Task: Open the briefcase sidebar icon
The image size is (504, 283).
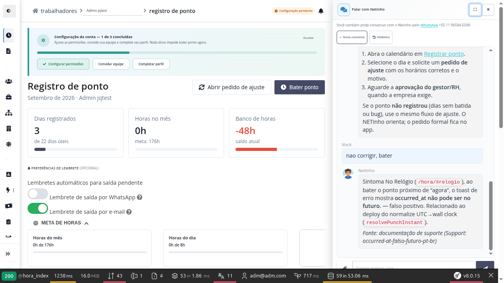Action: tap(9, 97)
